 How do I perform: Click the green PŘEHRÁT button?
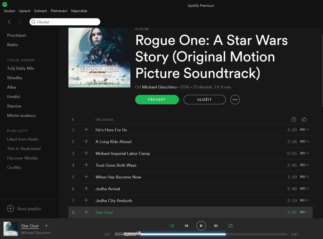click(157, 100)
